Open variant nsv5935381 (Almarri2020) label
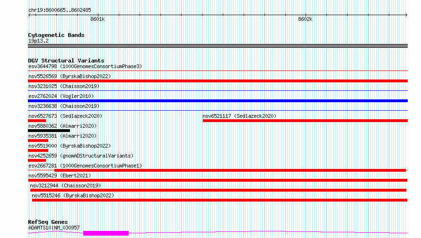The image size is (421, 238). pyautogui.click(x=62, y=136)
